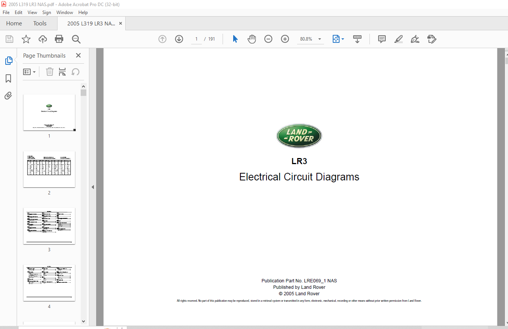
Task: Click the Stamp tool icon
Action: pos(432,39)
